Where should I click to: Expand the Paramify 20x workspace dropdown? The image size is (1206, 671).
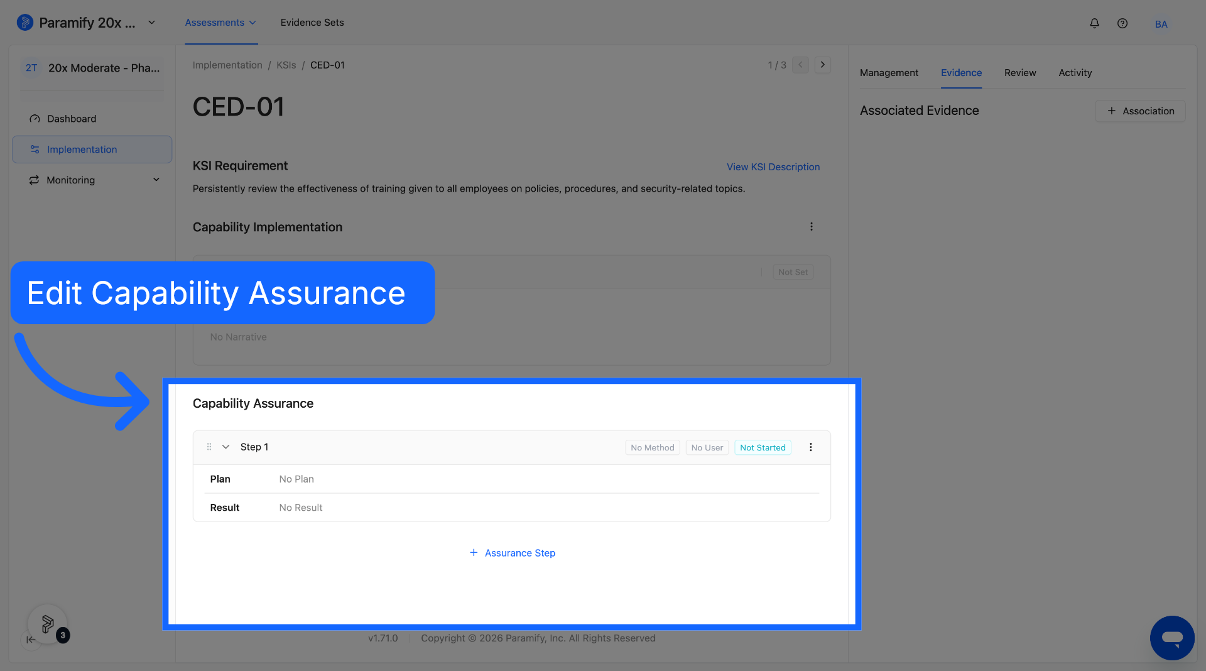point(151,23)
